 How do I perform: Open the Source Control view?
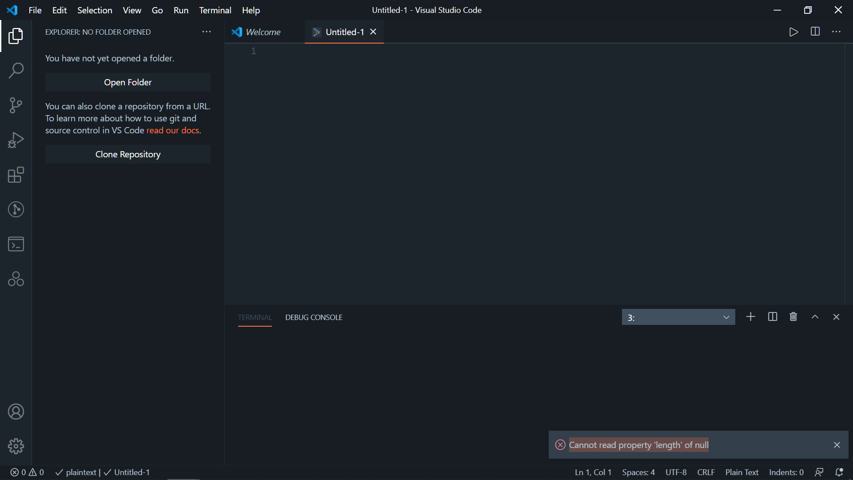[x=16, y=105]
